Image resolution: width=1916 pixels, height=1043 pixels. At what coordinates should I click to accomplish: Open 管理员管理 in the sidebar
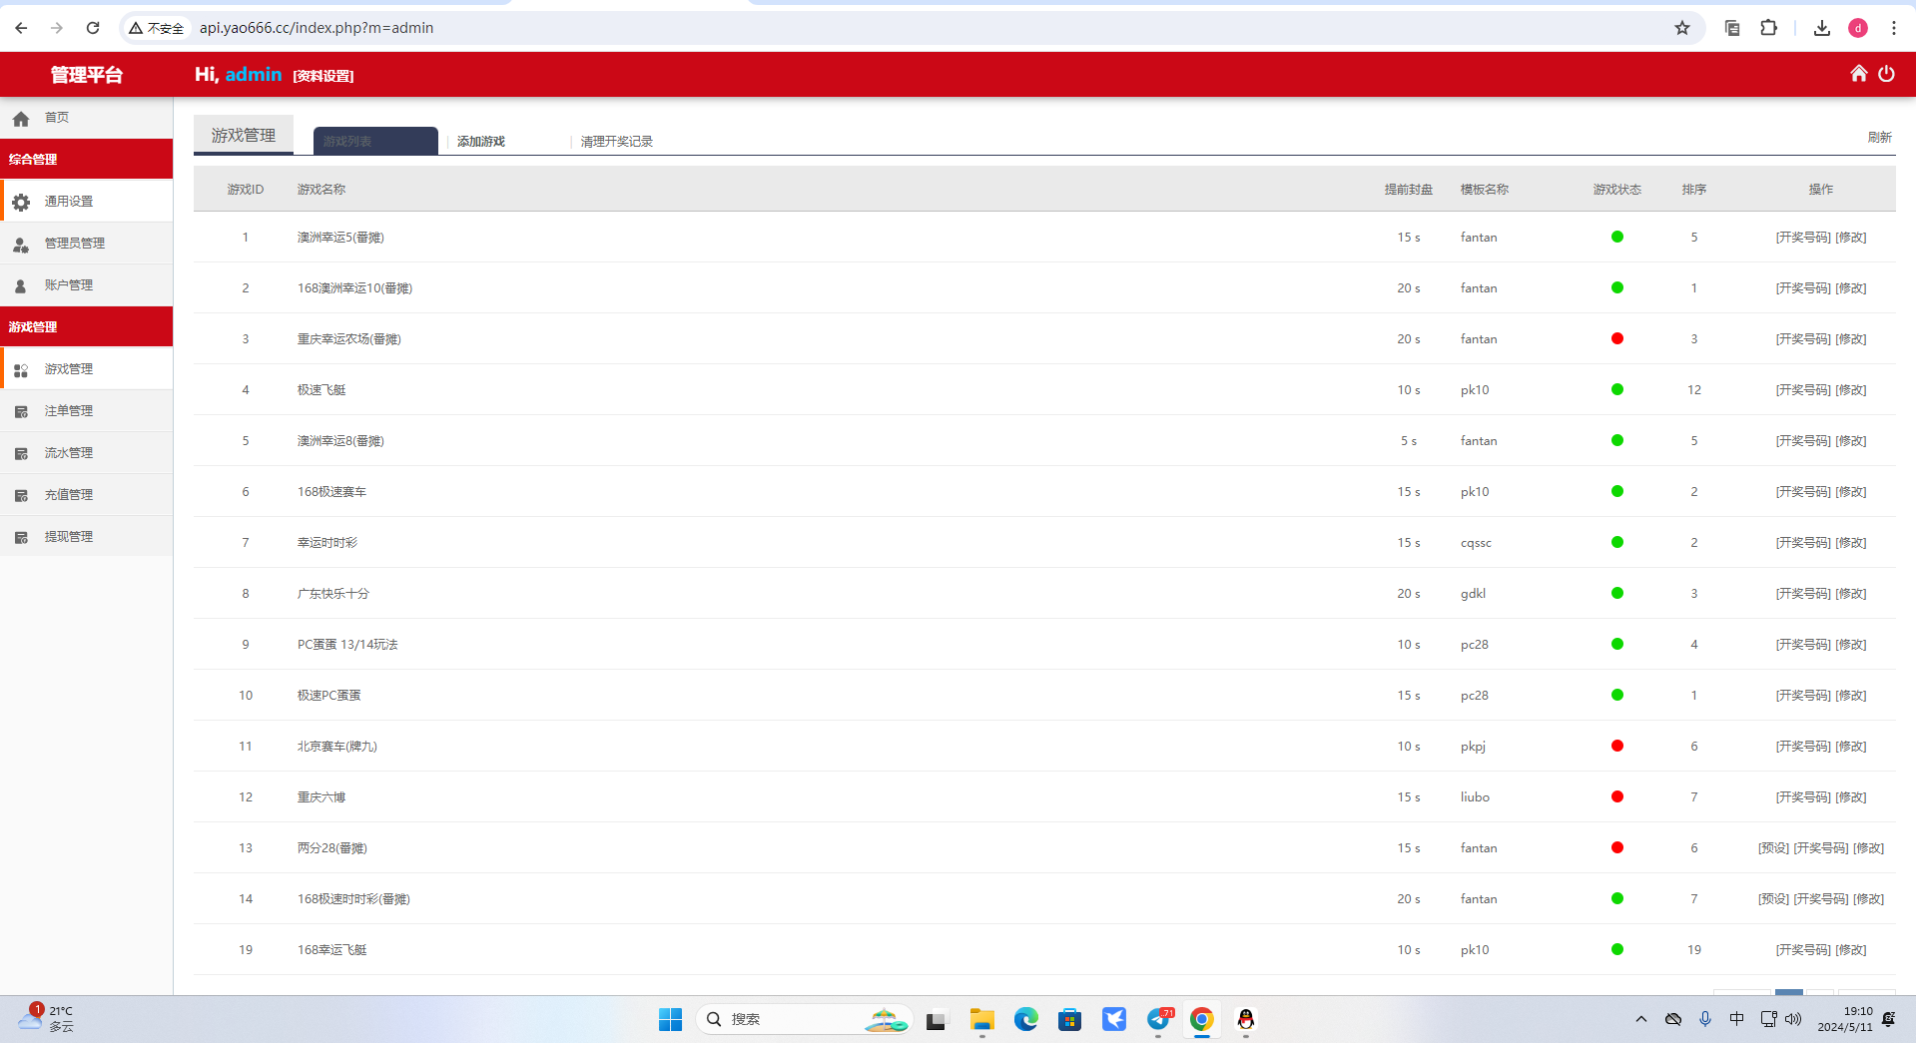(x=75, y=244)
